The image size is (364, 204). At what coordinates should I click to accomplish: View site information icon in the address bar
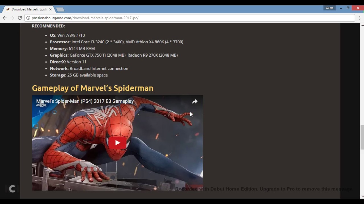(28, 18)
